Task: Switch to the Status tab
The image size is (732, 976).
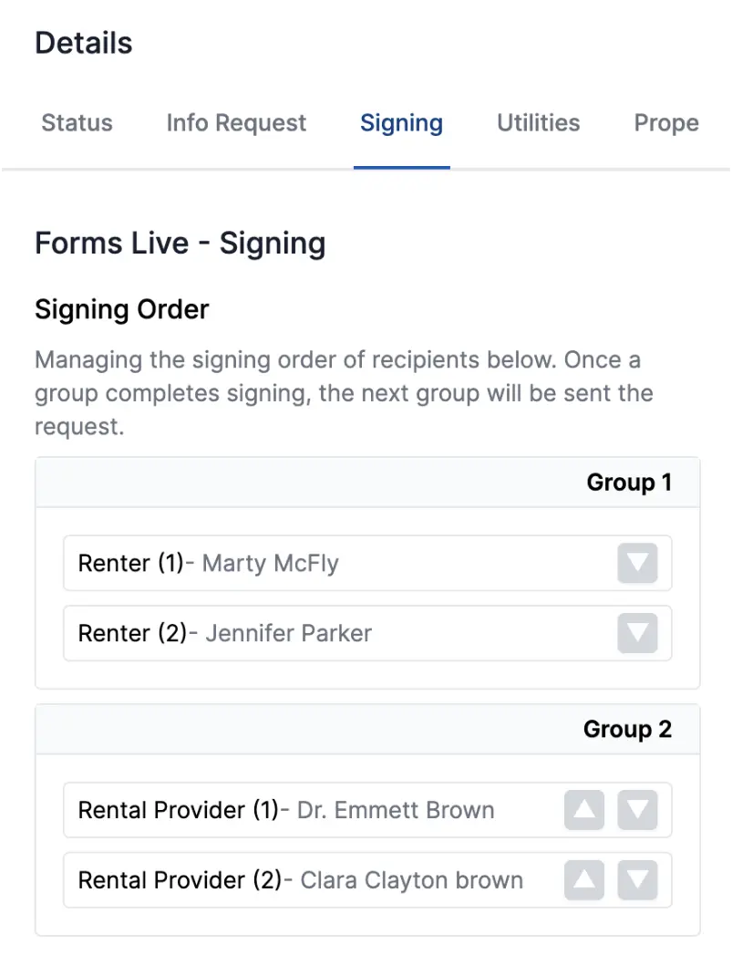Action: pos(77,122)
